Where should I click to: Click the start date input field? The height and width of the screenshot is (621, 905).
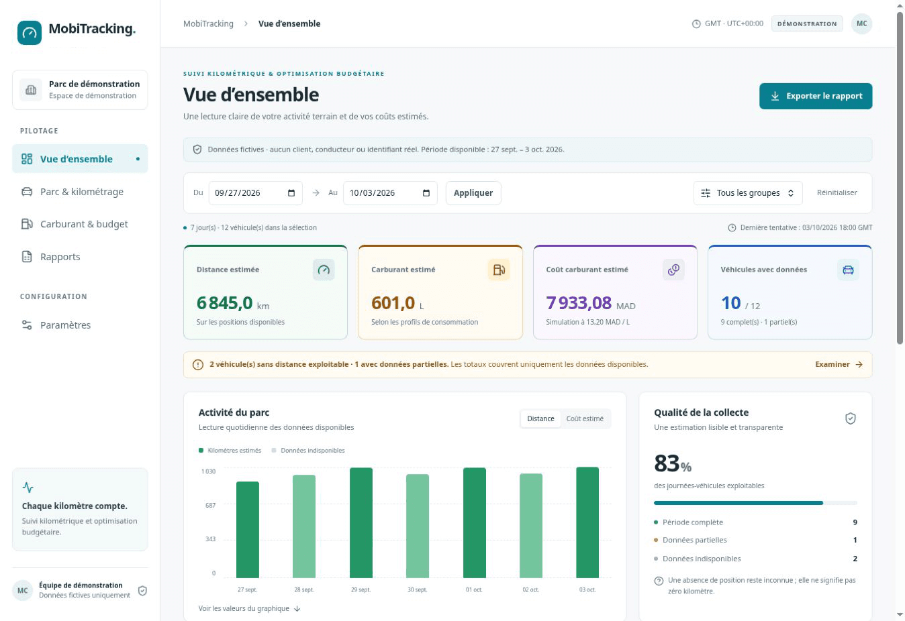[x=255, y=193]
